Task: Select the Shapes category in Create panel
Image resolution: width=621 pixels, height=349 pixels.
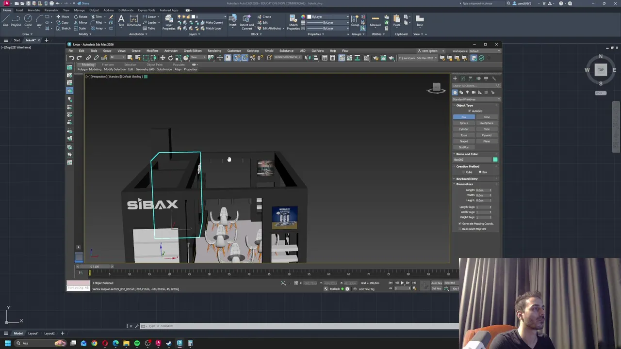Action: [461, 93]
